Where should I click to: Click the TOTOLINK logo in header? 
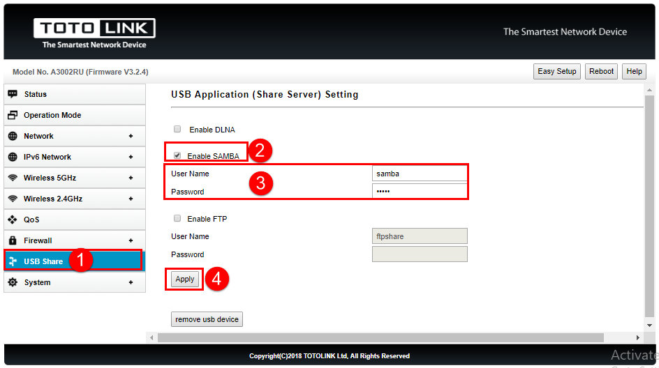(x=94, y=29)
